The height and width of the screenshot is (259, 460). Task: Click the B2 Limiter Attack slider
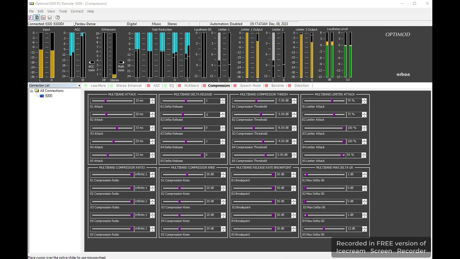tap(324, 114)
